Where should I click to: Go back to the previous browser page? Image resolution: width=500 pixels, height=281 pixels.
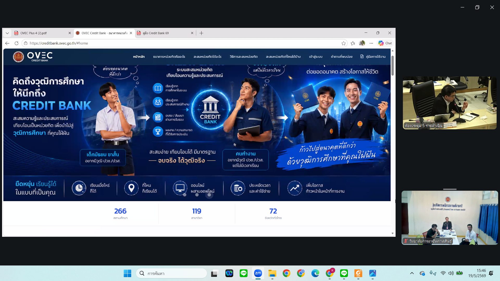pos(7,43)
